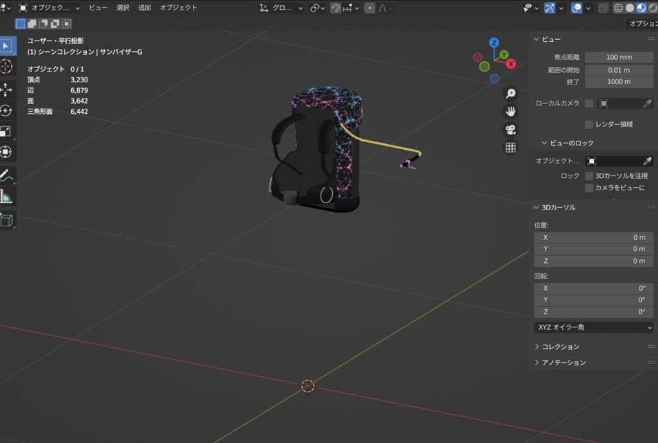Set selection mode to Subtract icon
The height and width of the screenshot is (443, 658).
[x=43, y=24]
